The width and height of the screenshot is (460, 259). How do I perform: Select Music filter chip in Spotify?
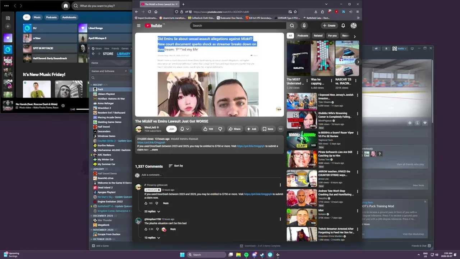tap(37, 17)
